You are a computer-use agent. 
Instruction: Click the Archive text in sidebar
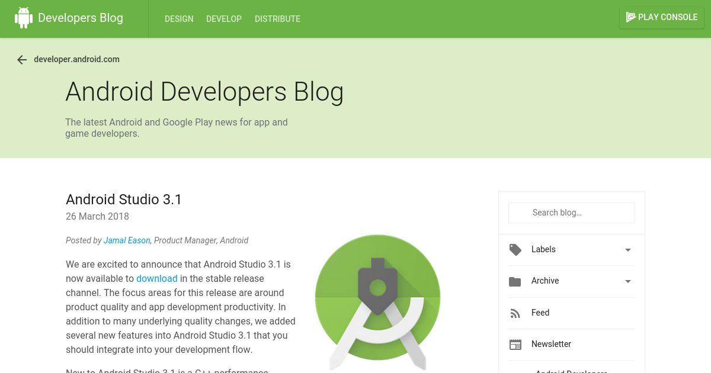(x=545, y=281)
